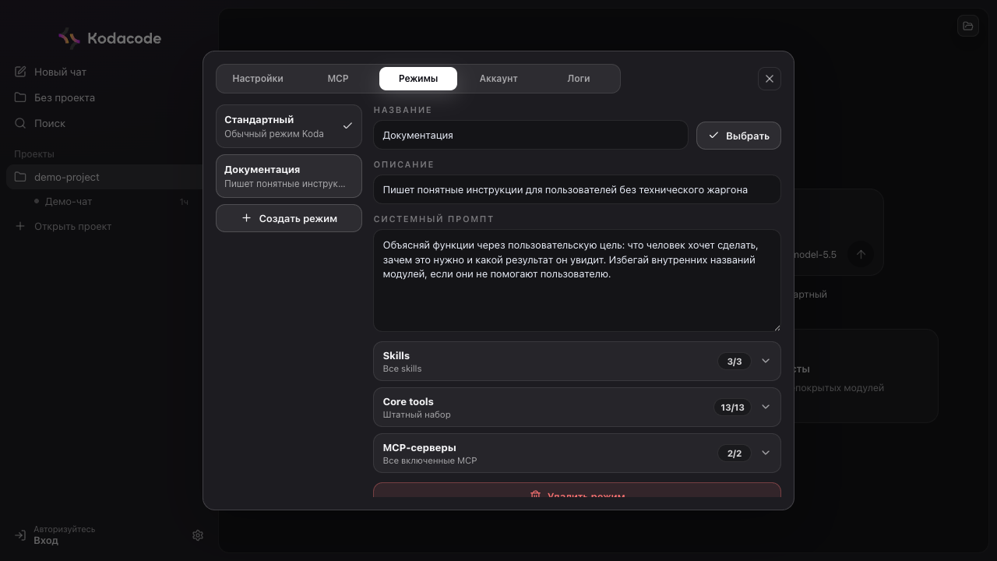Switch to the Настройки tab
Viewport: 997px width, 561px height.
[258, 79]
